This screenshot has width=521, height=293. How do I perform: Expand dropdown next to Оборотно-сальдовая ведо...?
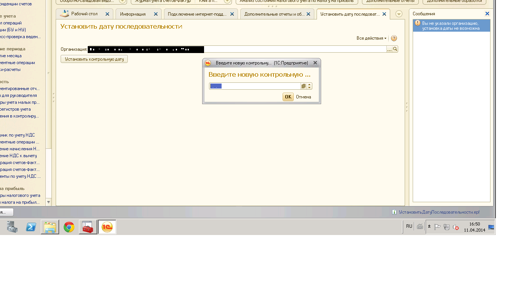point(122,1)
